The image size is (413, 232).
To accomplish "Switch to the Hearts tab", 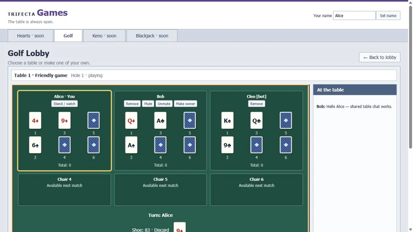I will pos(30,36).
